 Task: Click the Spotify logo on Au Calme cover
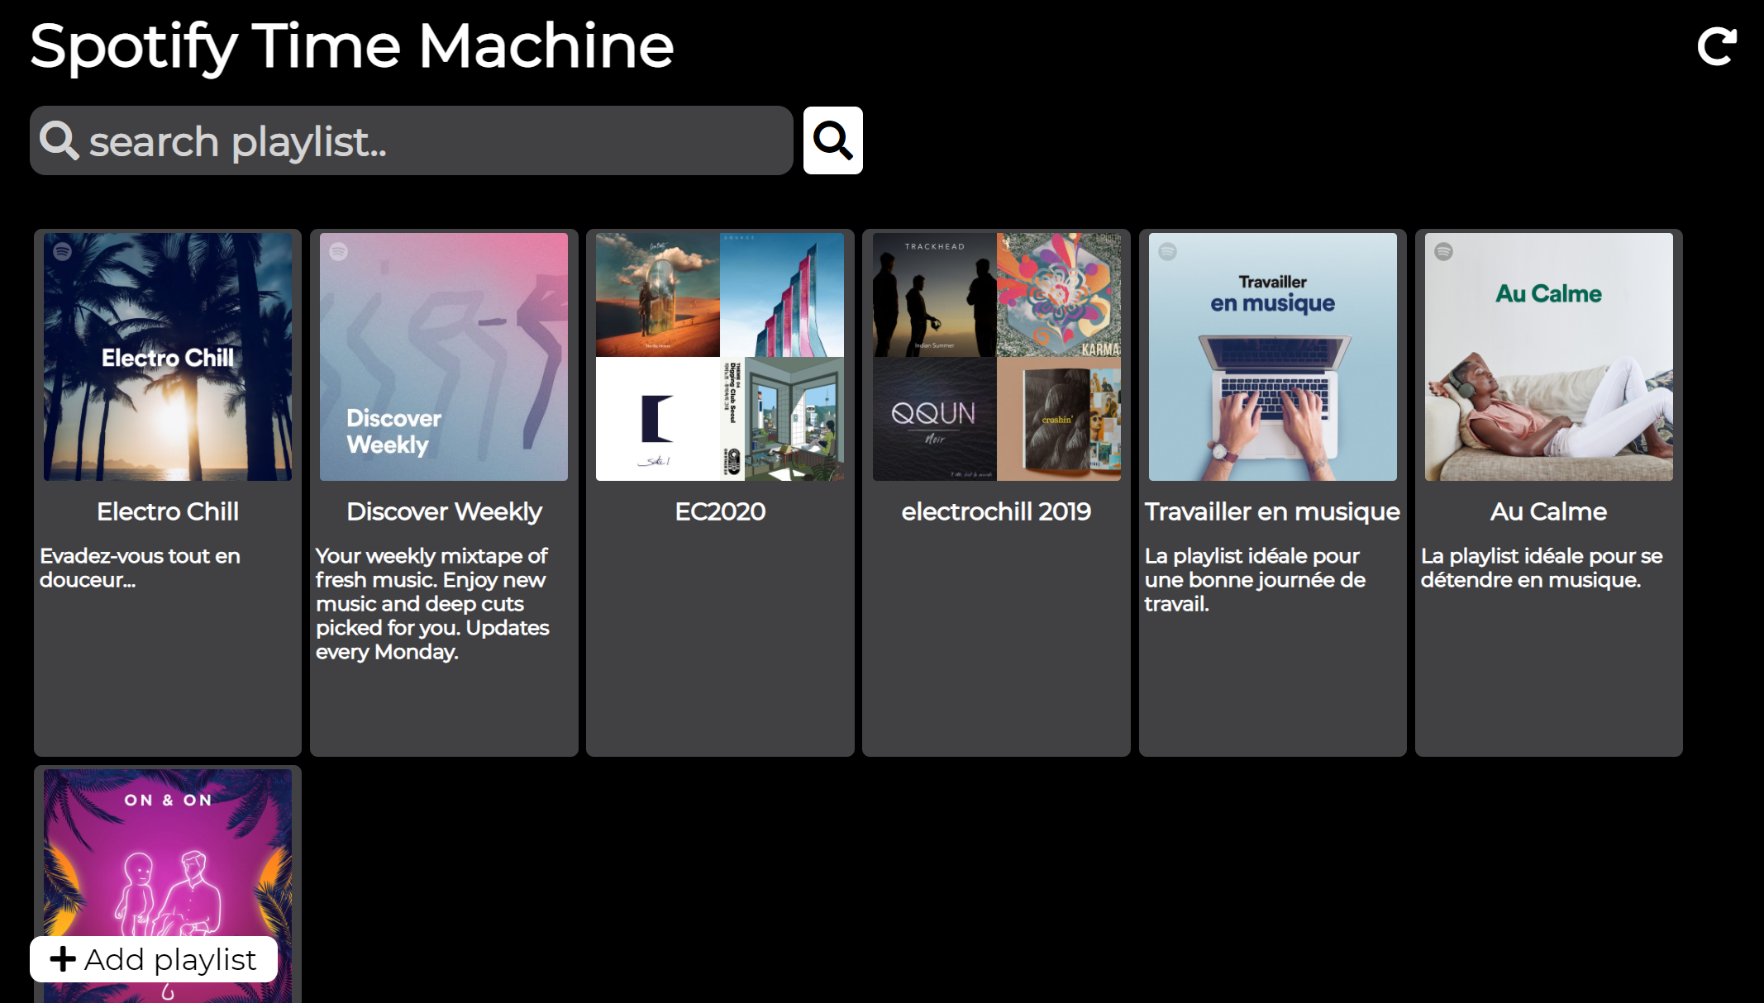pyautogui.click(x=1443, y=251)
